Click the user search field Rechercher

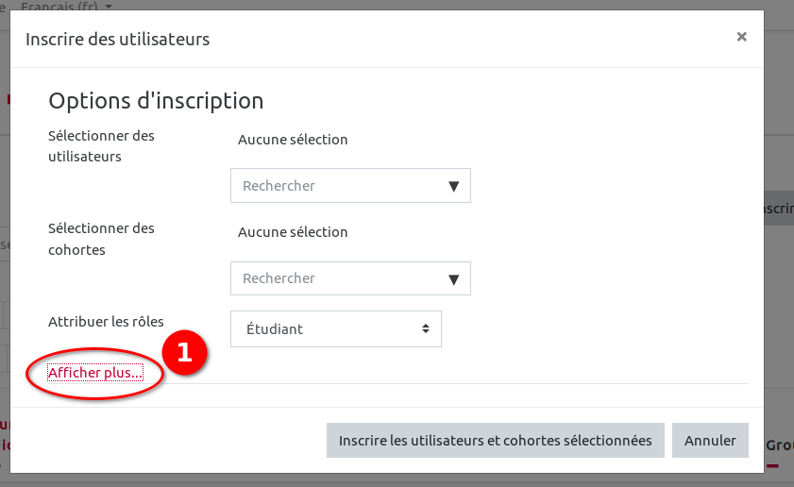[340, 186]
